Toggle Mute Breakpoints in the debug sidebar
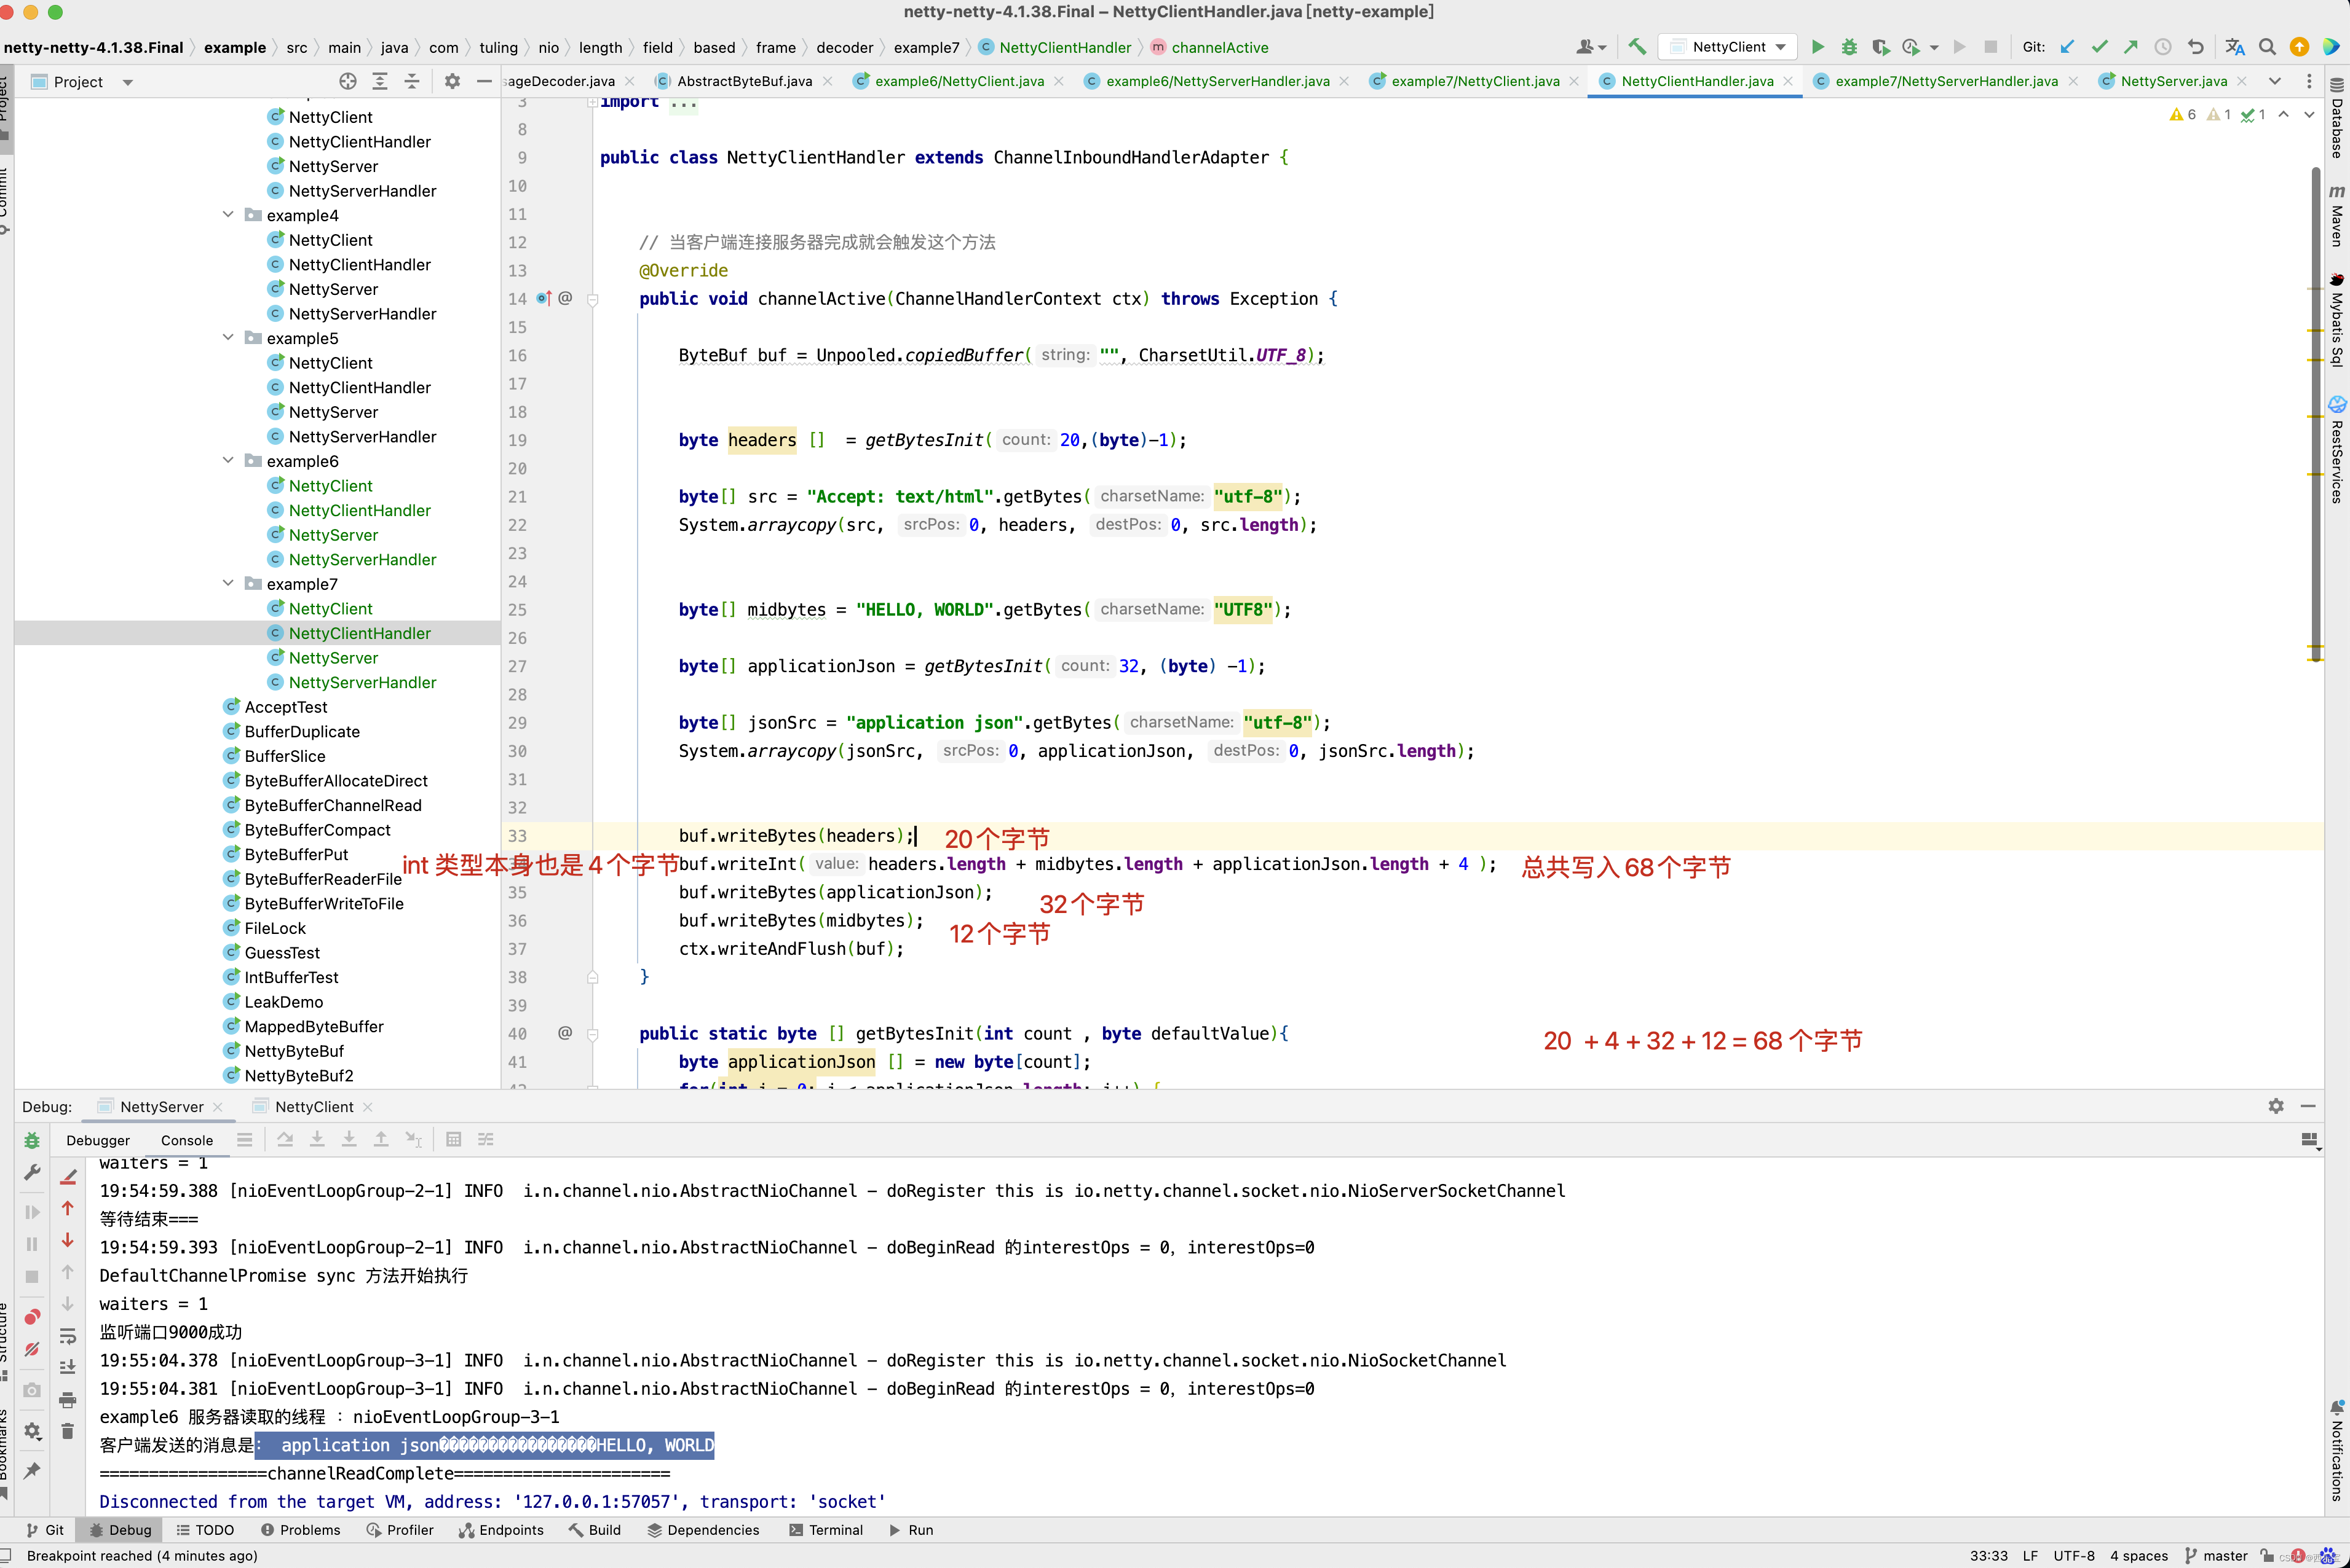The width and height of the screenshot is (2350, 1568). pos(32,1349)
